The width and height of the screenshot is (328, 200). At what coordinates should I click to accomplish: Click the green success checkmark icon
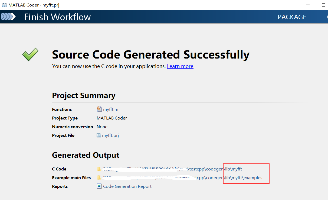(30, 54)
